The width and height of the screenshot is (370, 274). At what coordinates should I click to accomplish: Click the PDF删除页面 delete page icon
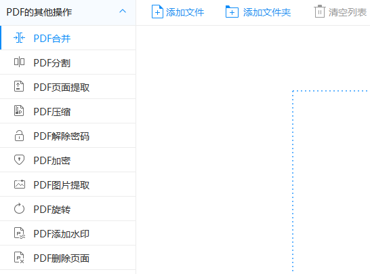click(19, 258)
